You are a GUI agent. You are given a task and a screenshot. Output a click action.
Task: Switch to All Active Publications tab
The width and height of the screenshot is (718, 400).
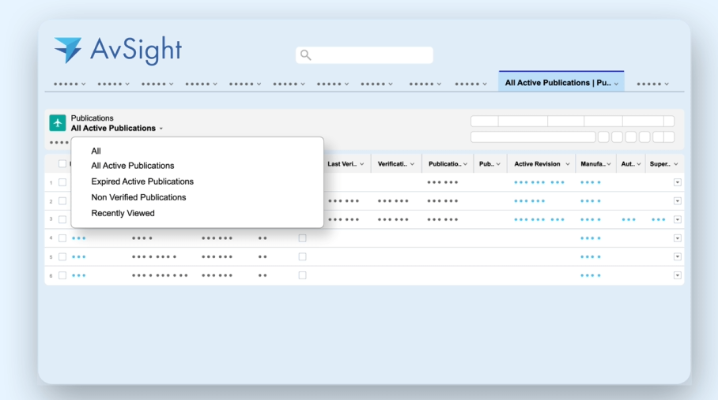[557, 83]
